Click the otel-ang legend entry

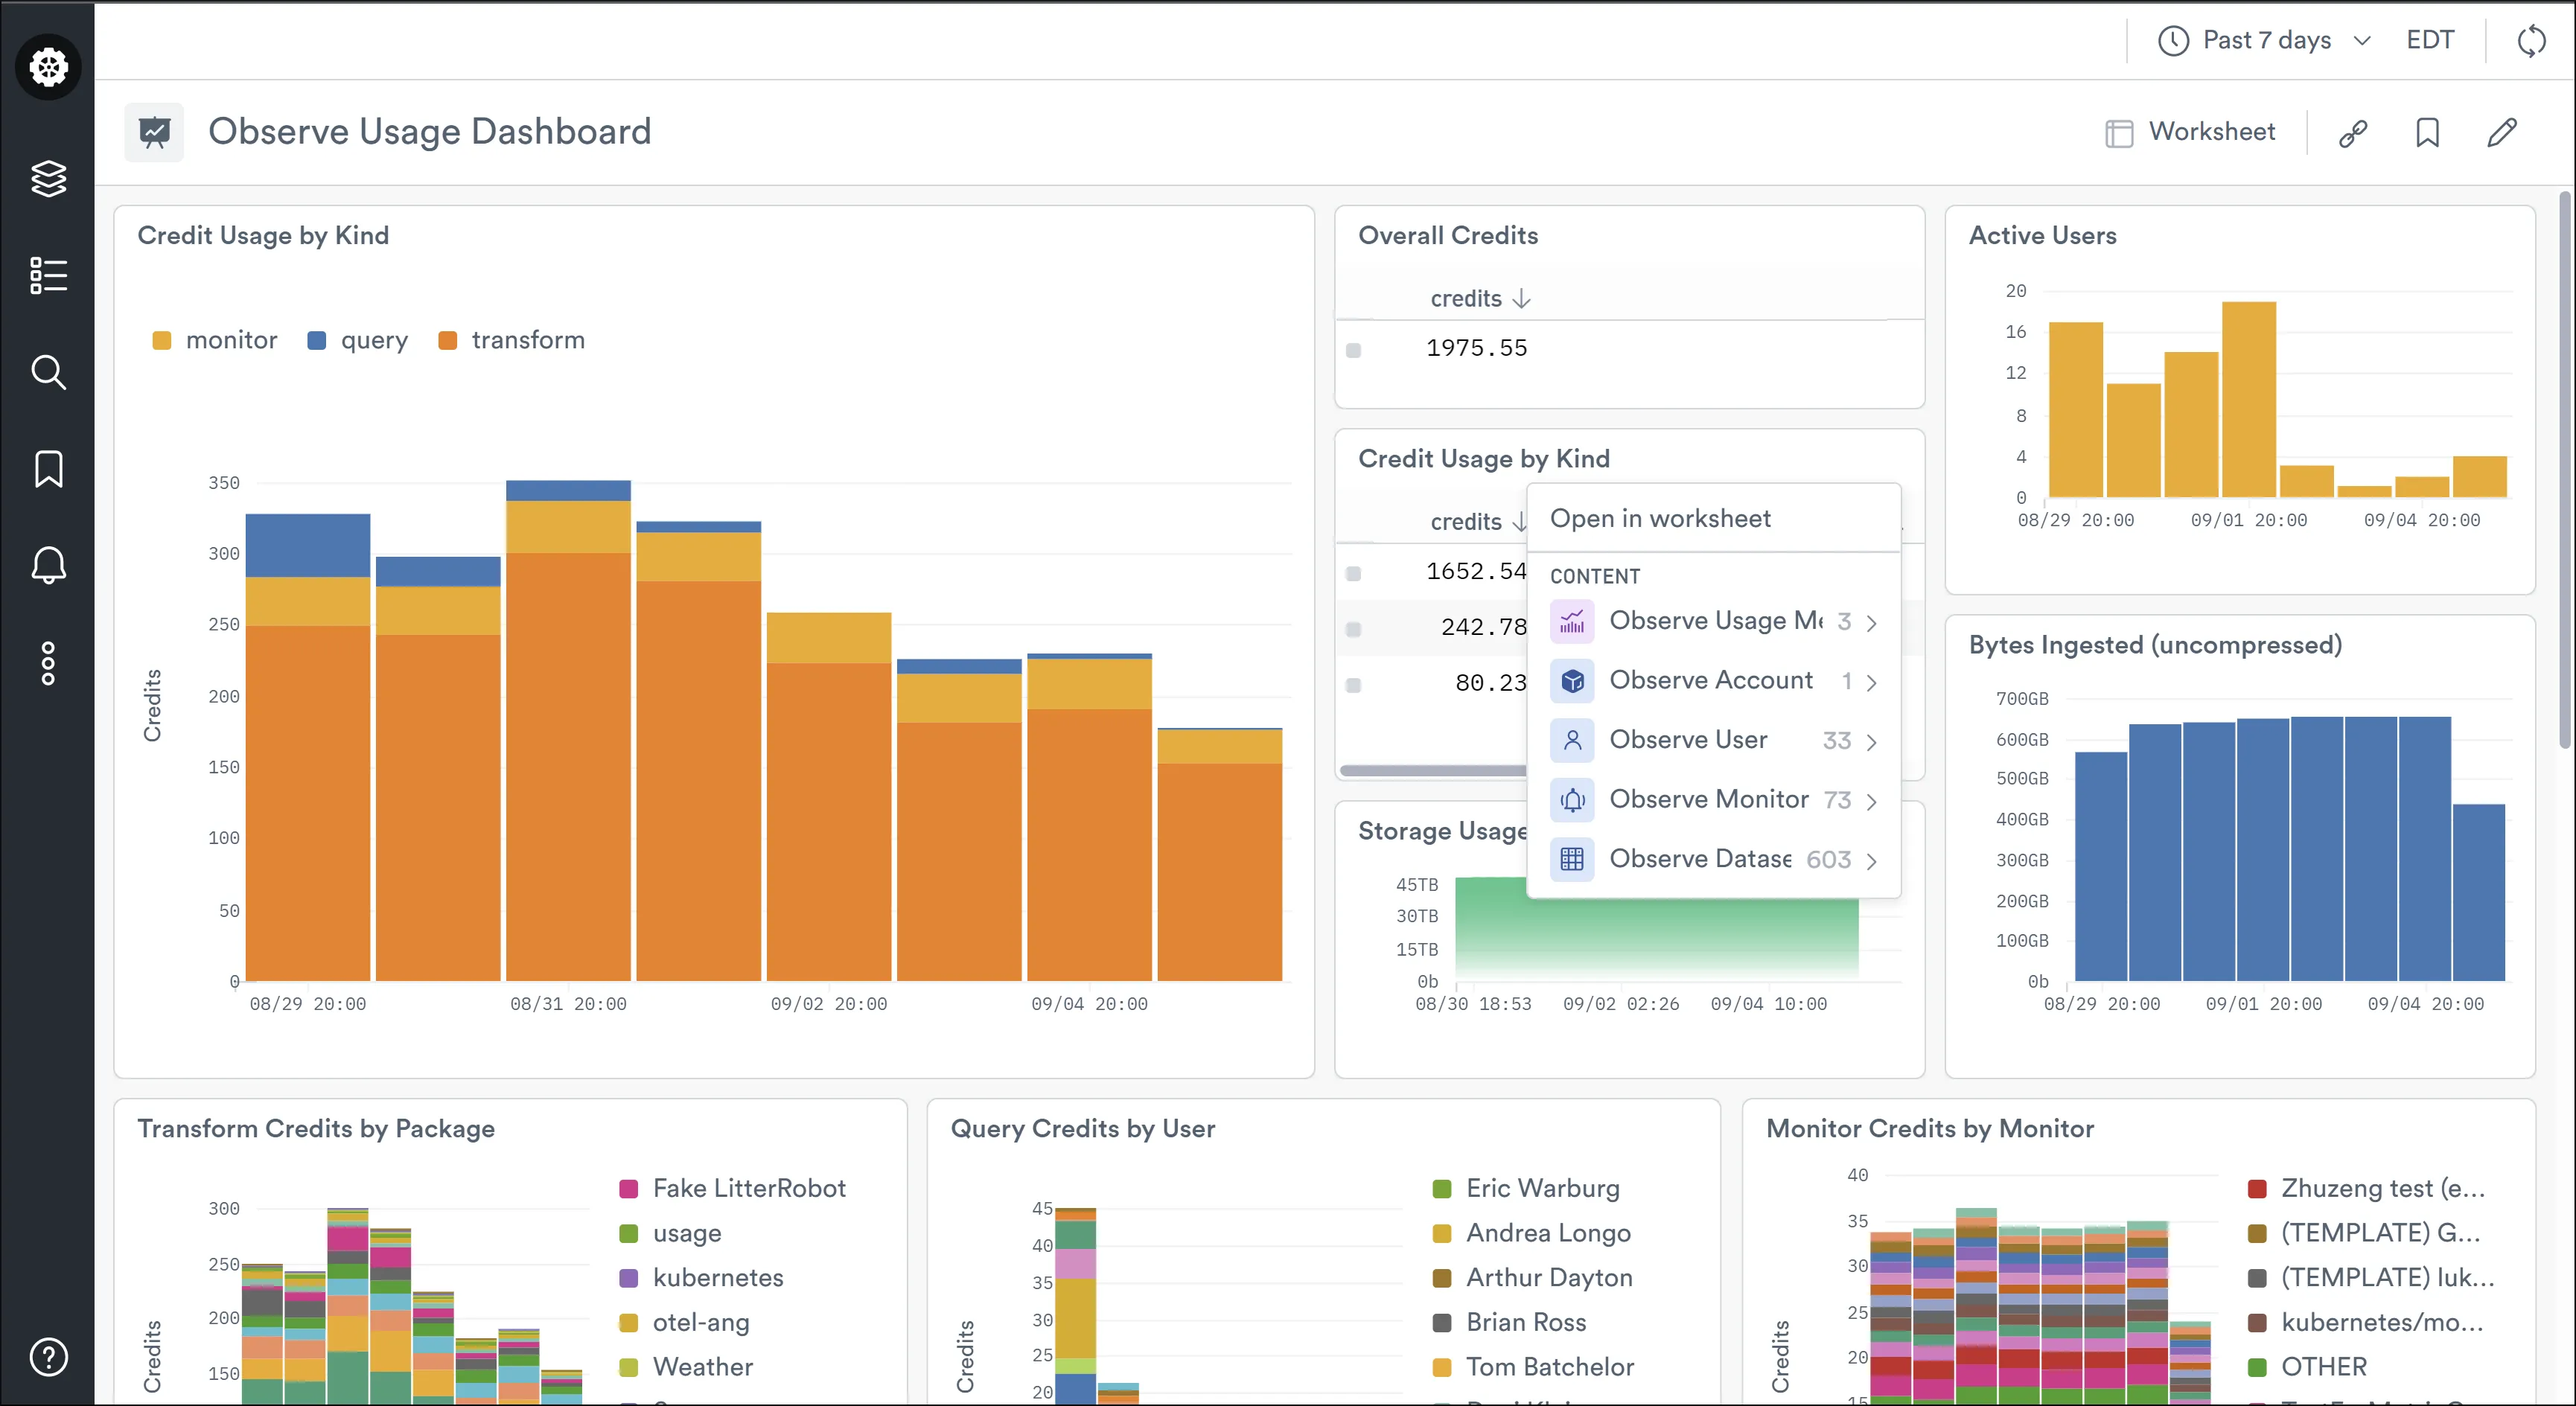[x=685, y=1322]
